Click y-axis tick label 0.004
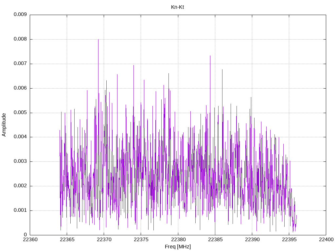Viewport: 335px width, 251px height. (x=20, y=137)
